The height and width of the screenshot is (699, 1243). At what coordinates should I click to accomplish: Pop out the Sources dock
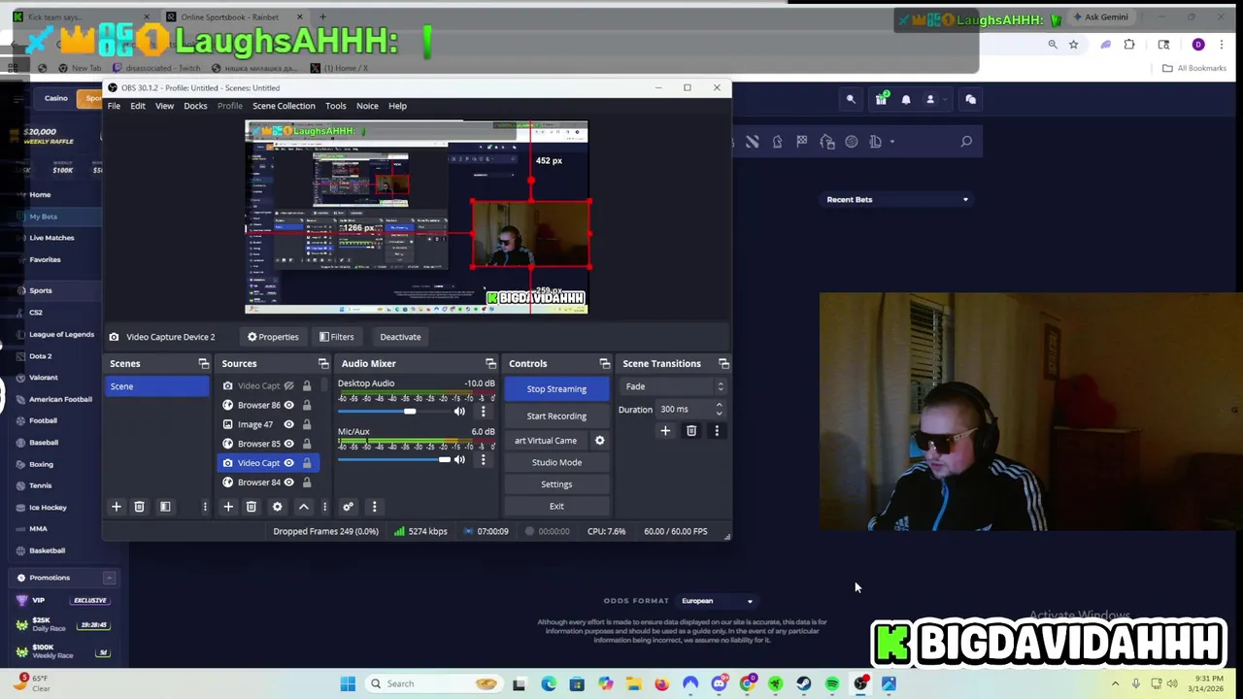(323, 364)
